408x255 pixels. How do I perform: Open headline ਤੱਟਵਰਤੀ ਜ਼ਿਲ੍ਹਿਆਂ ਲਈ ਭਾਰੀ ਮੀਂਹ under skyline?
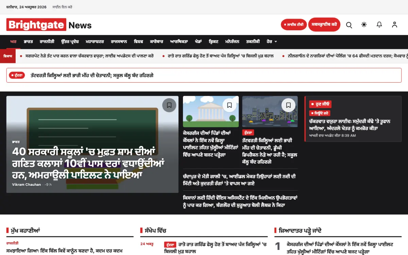click(270, 151)
